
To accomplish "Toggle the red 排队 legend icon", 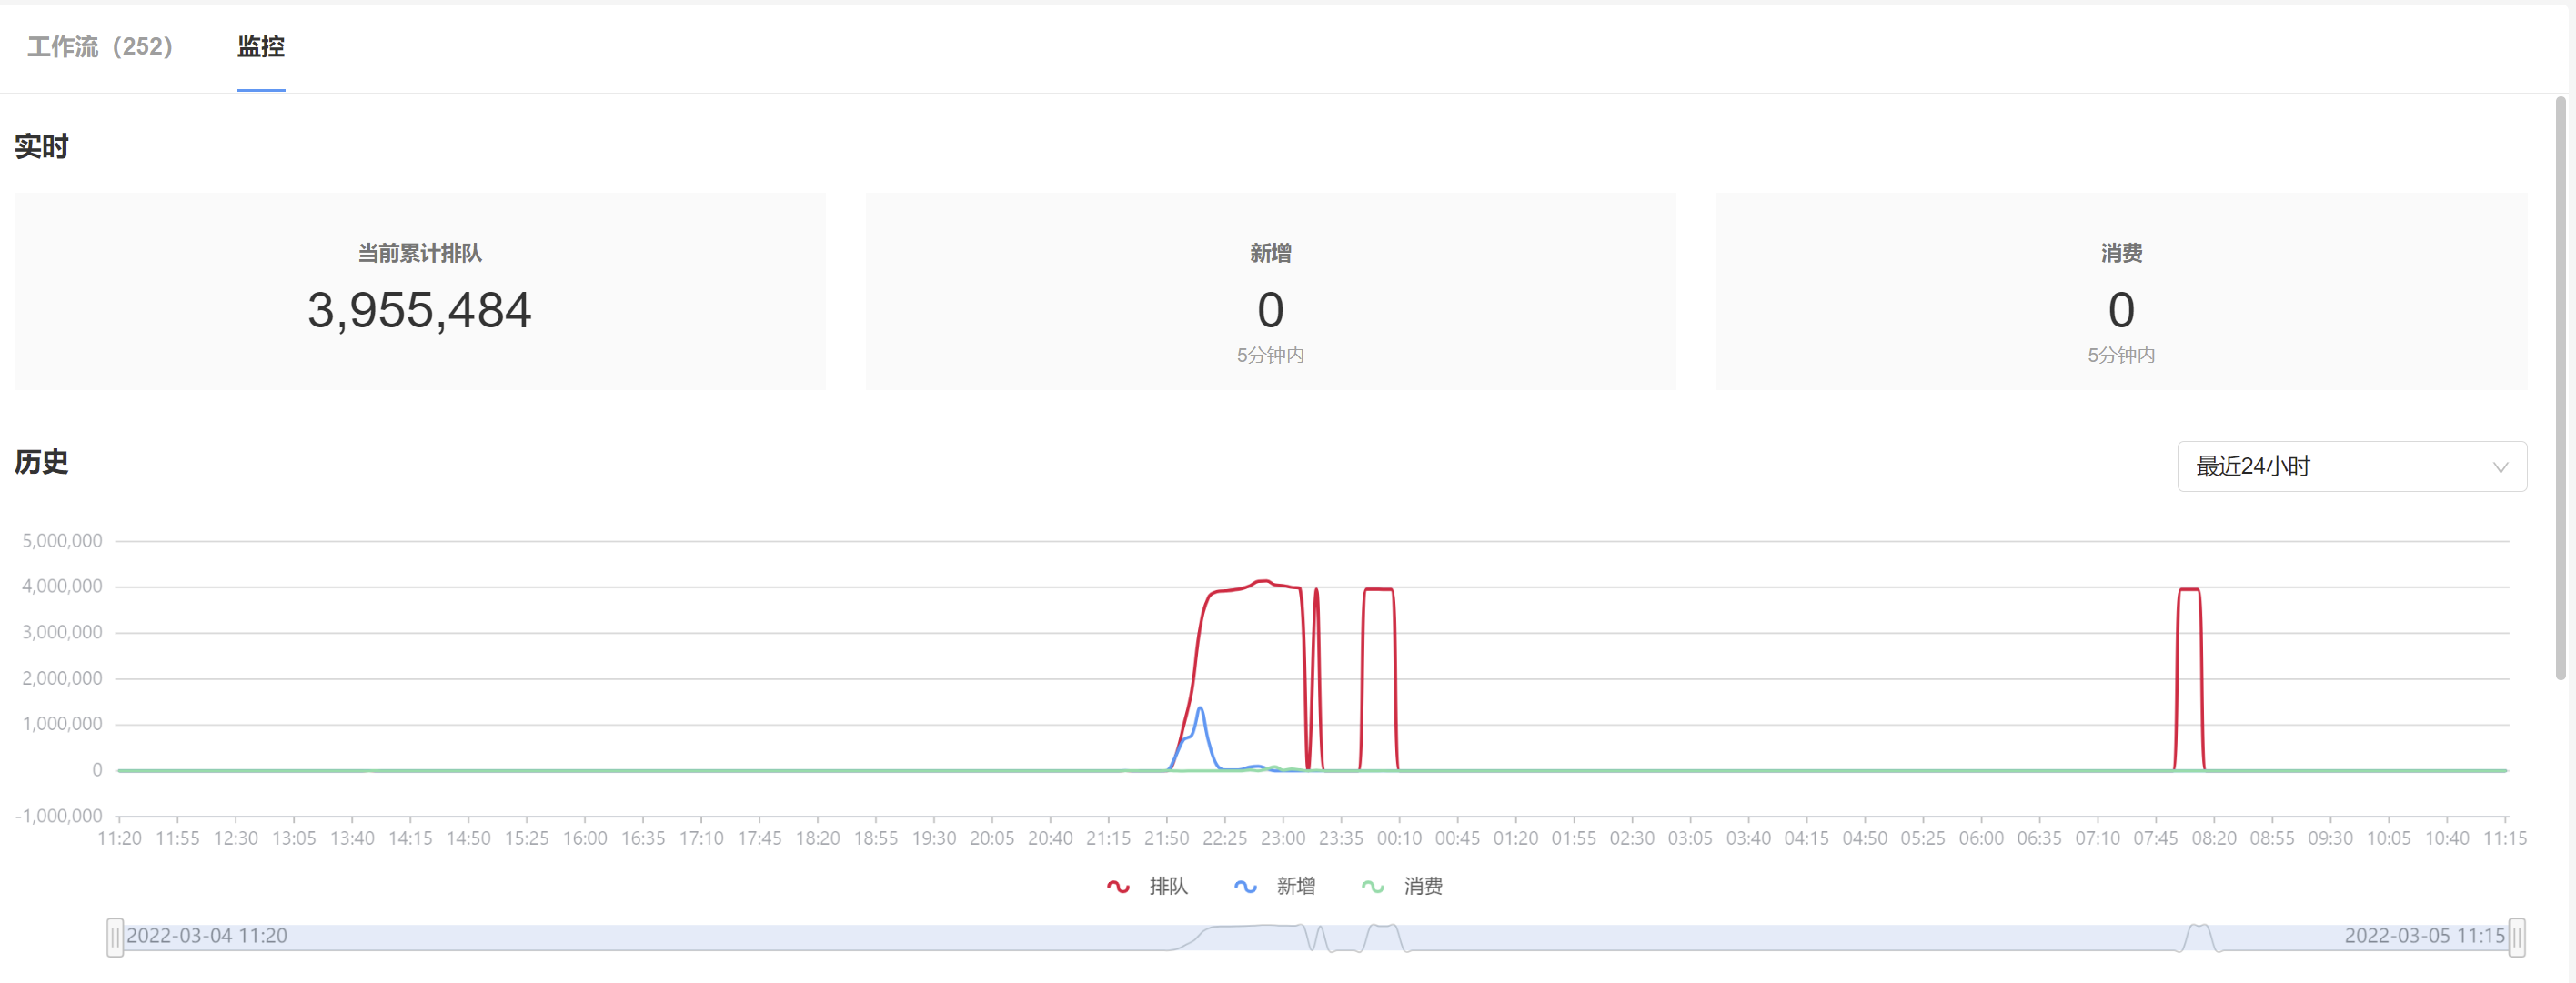I will pos(1118,886).
